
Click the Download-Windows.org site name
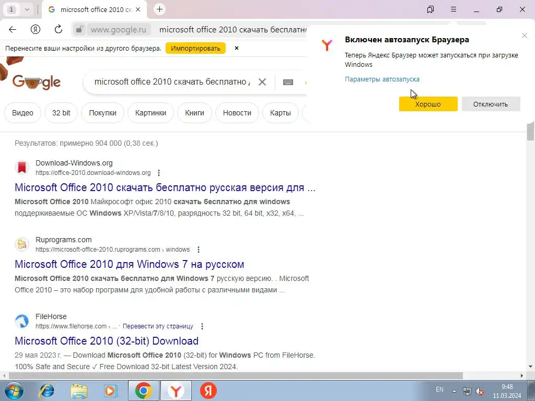(74, 163)
